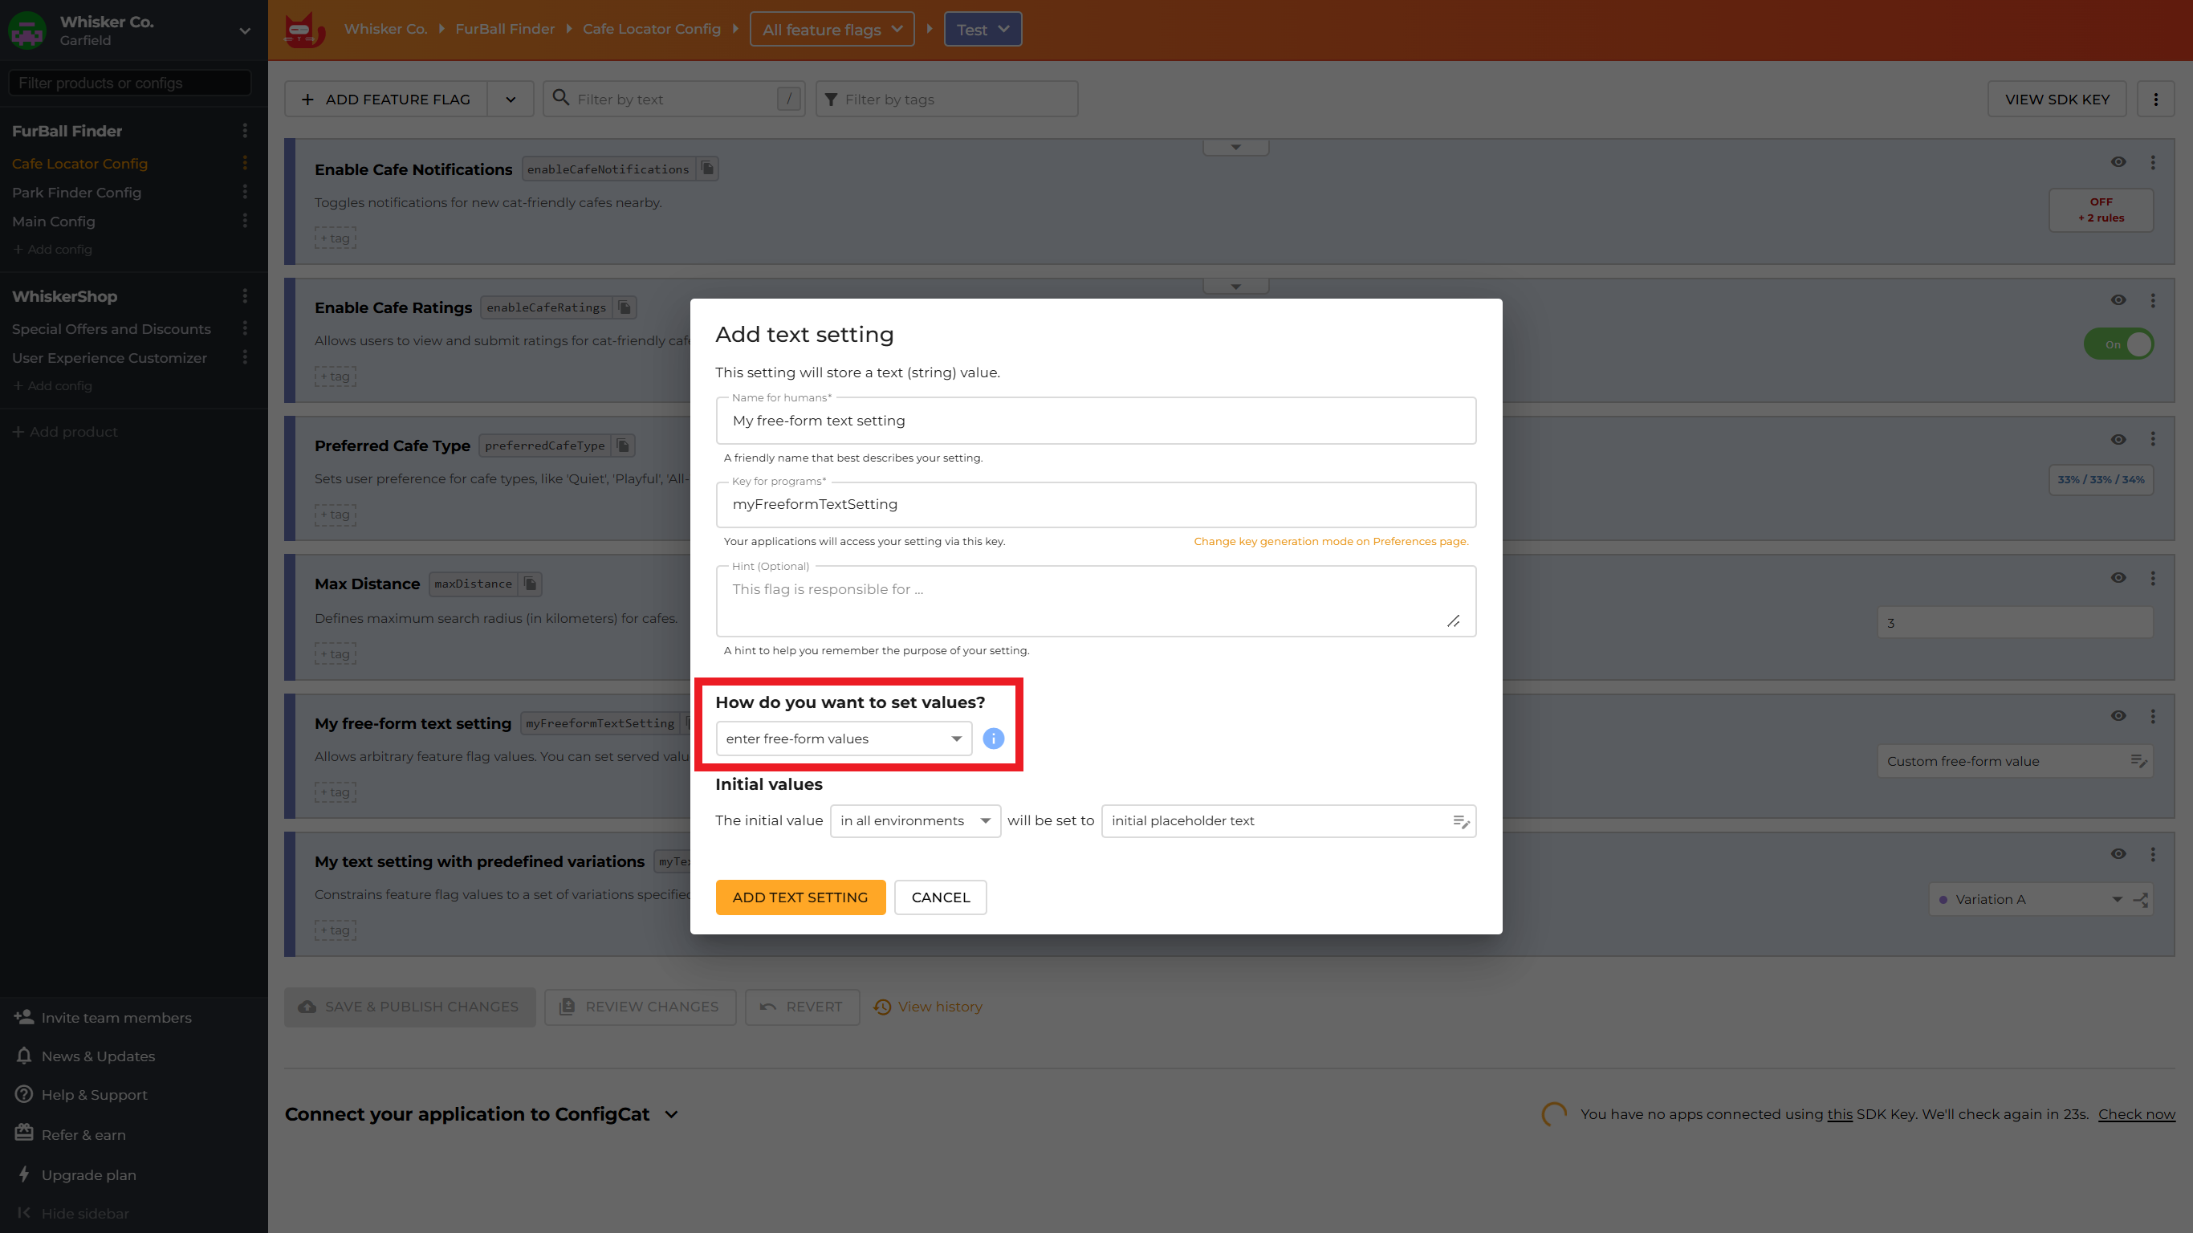Toggle the Enable Cafe Ratings switch off

2118,344
